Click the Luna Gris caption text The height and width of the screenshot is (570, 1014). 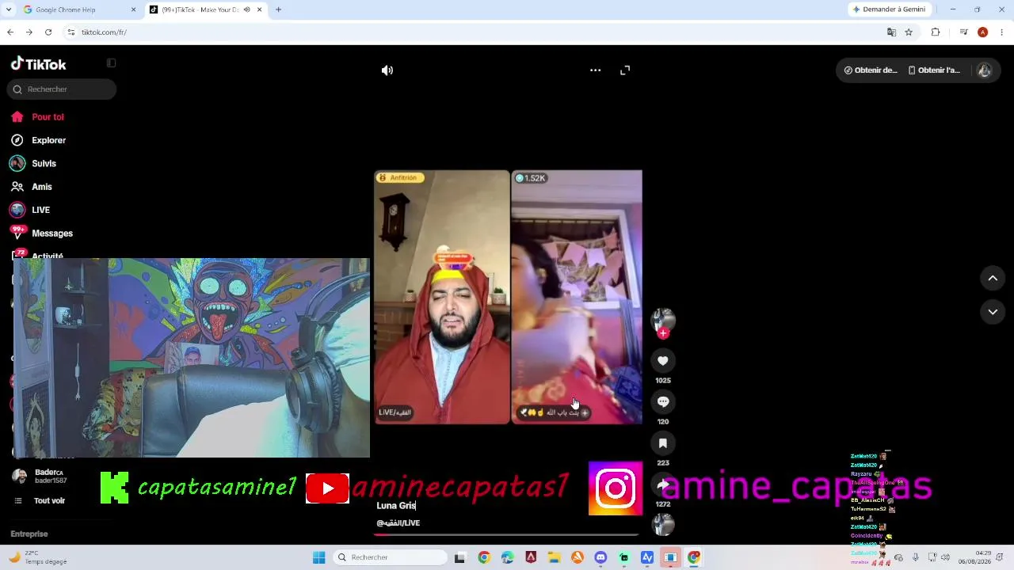click(x=396, y=506)
